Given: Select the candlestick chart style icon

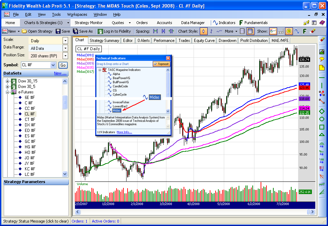Looking at the screenshot, I should [x=204, y=31].
